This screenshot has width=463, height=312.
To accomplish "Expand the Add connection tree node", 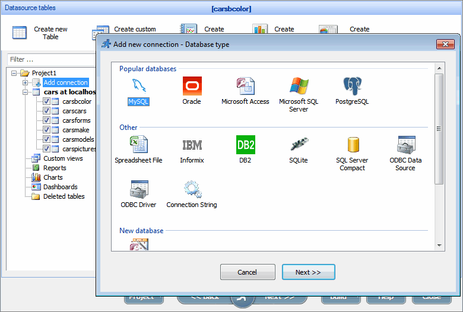I will click(x=26, y=82).
